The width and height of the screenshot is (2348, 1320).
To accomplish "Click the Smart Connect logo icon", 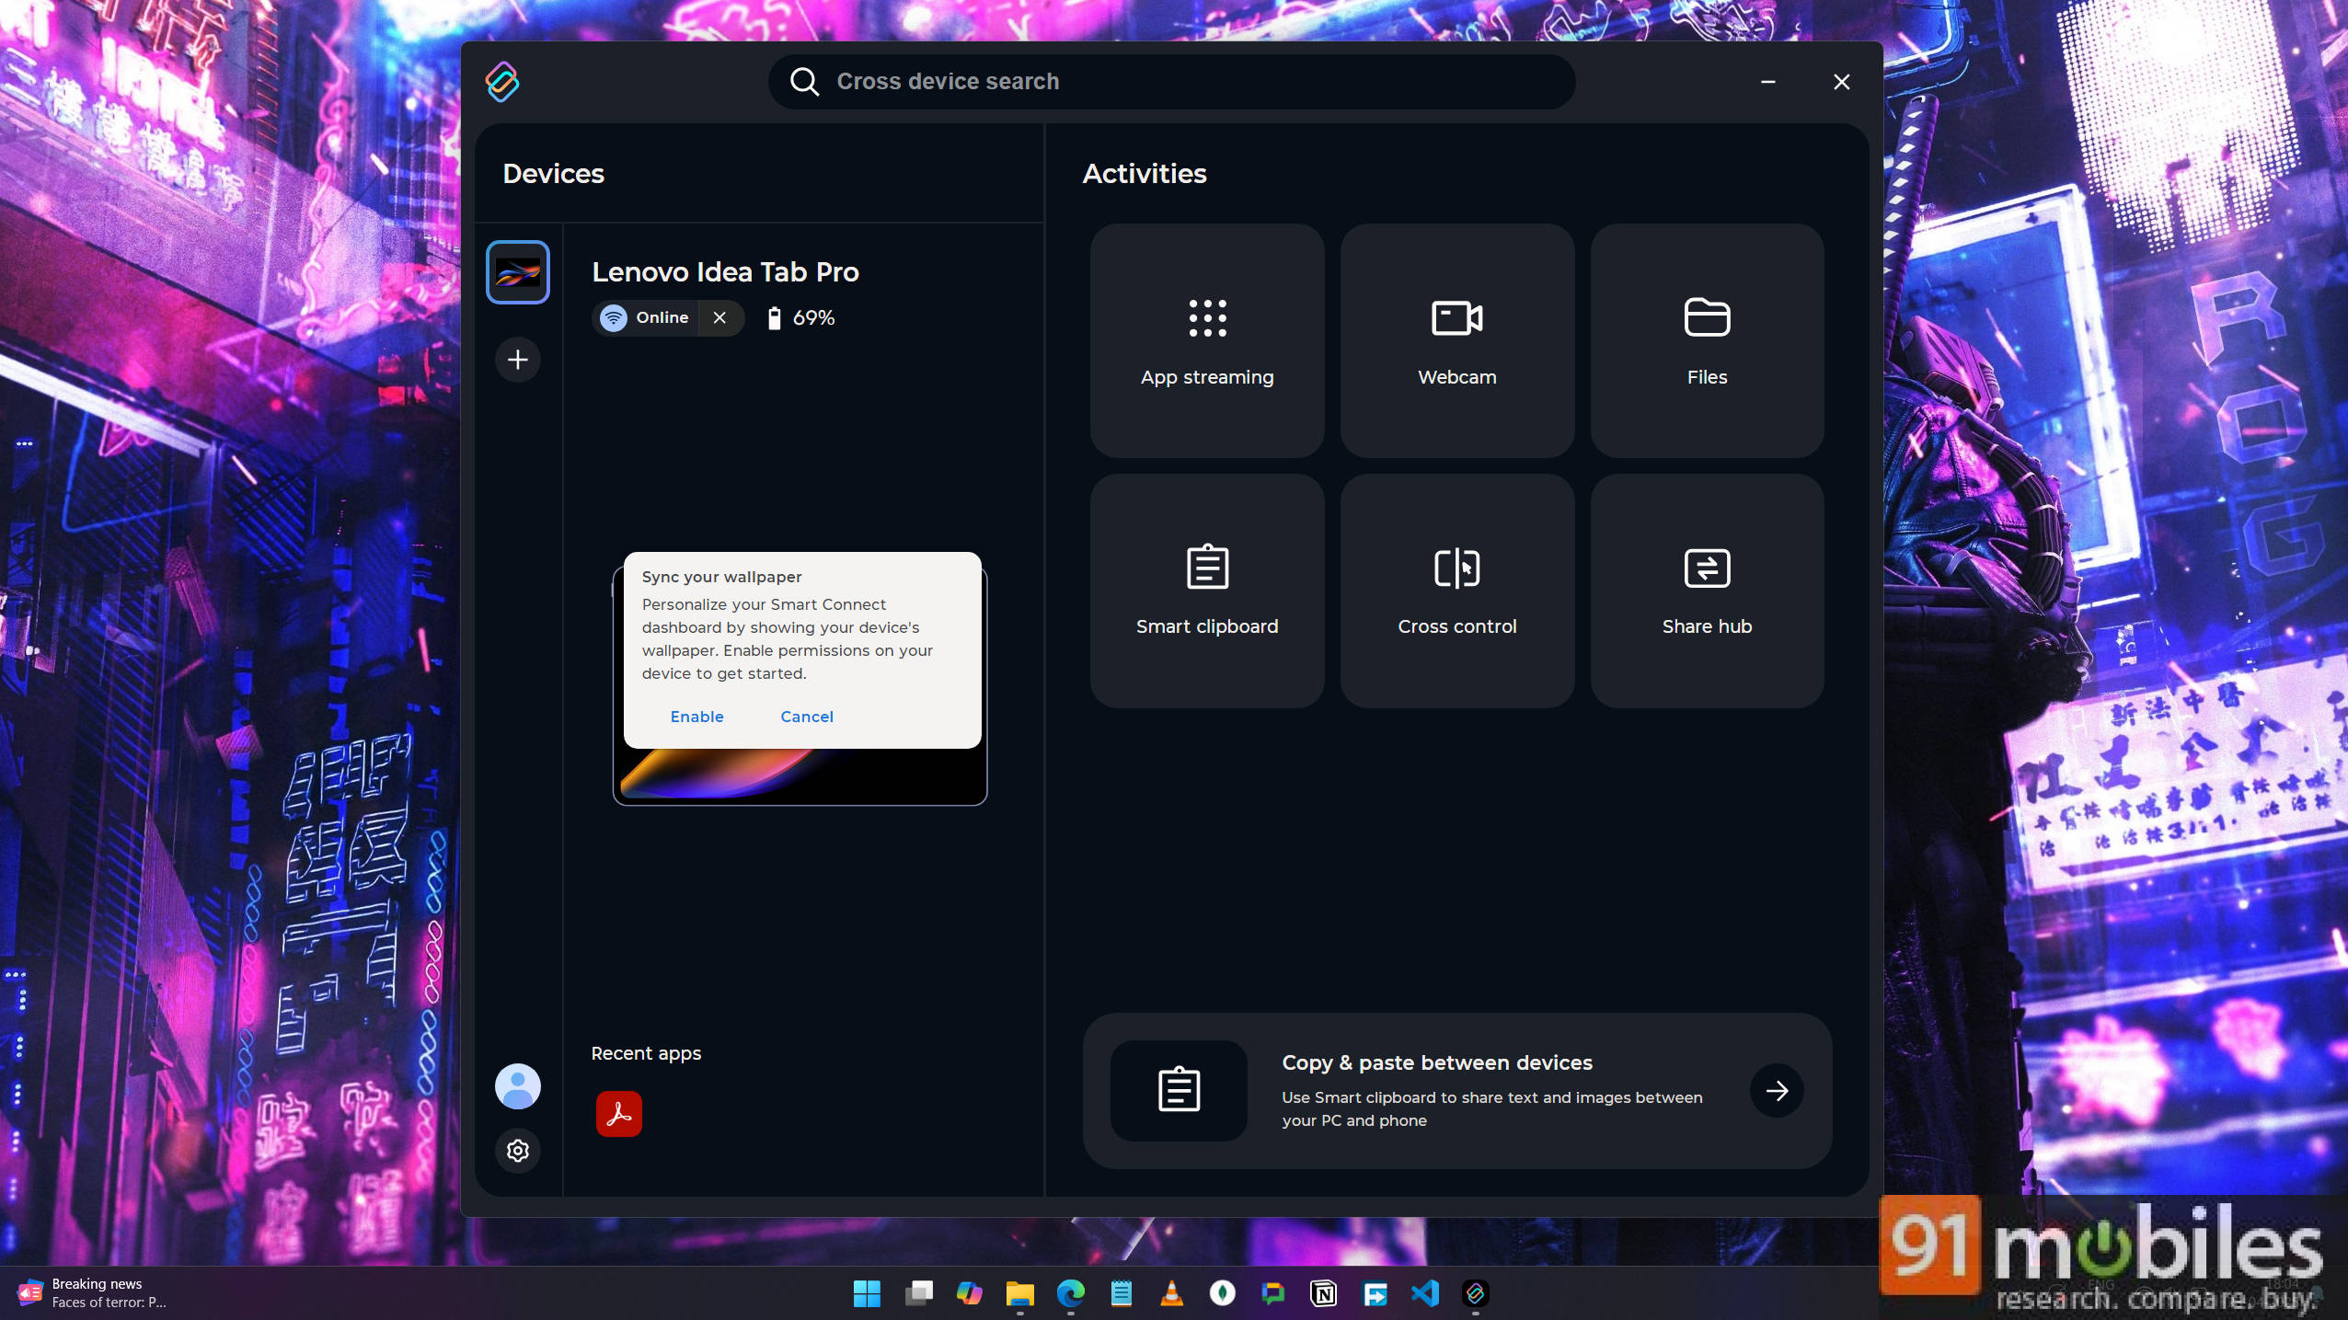I will point(502,82).
